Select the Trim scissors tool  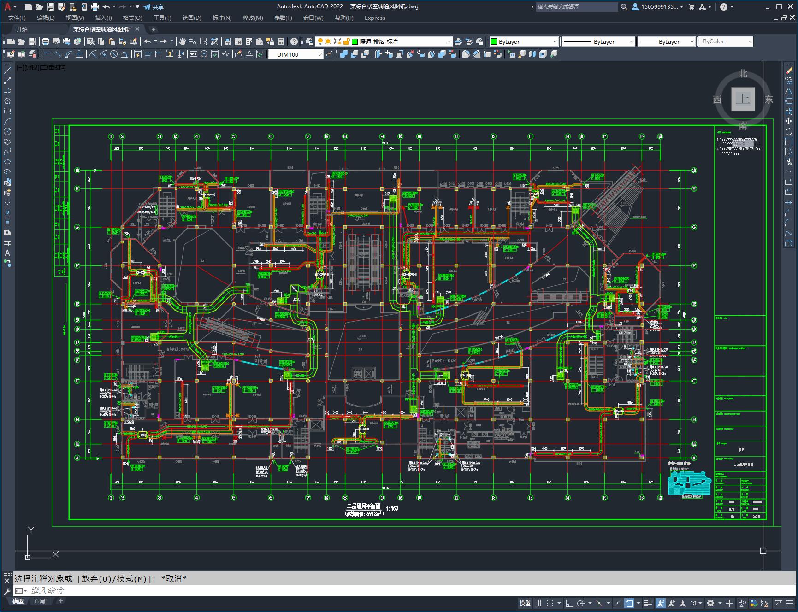(x=789, y=162)
